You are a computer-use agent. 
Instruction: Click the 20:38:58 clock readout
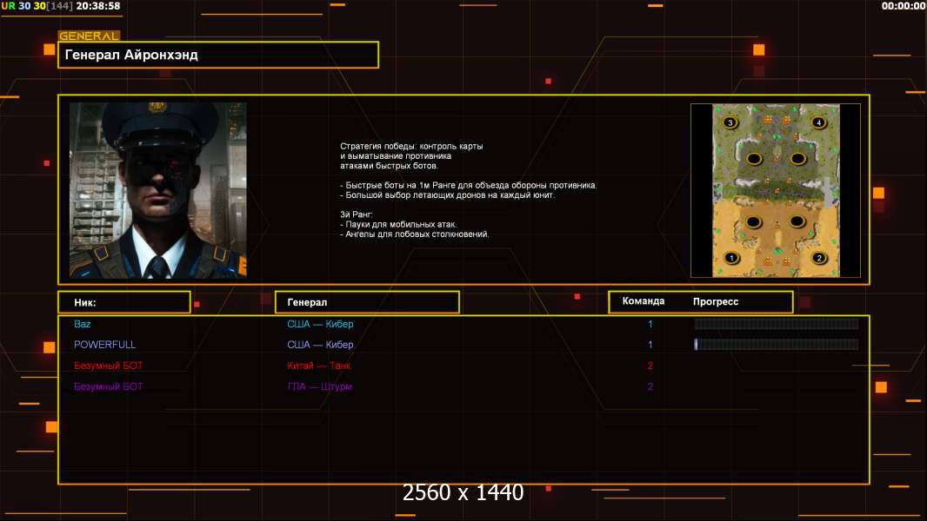(x=98, y=6)
